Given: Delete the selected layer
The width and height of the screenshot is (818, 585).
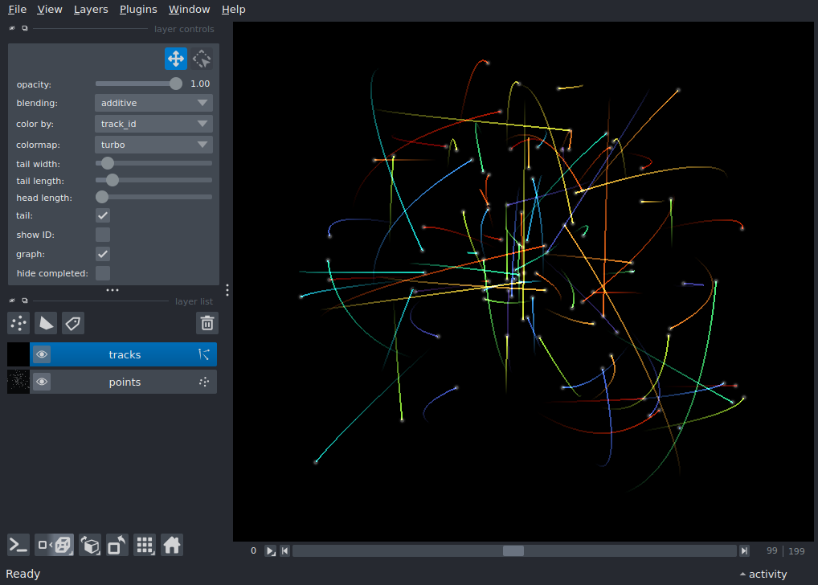Looking at the screenshot, I should coord(207,323).
